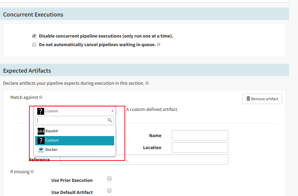The height and width of the screenshot is (196, 298).
Task: Click the Base64 b64 icon
Action: click(x=41, y=131)
